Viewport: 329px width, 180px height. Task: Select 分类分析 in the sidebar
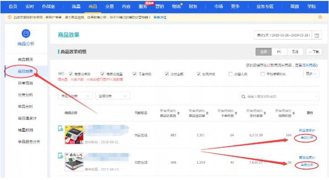26,95
